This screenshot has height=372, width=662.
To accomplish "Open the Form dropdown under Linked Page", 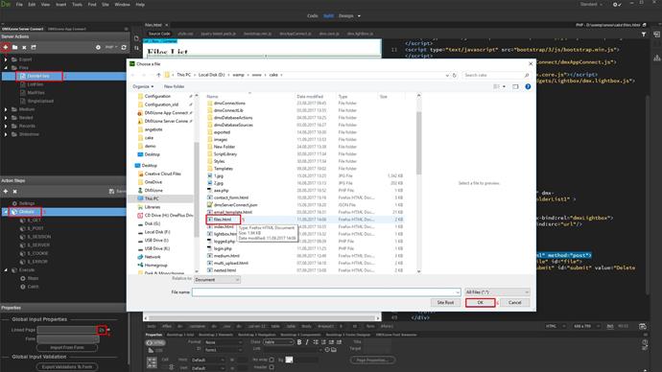I will pyautogui.click(x=68, y=338).
